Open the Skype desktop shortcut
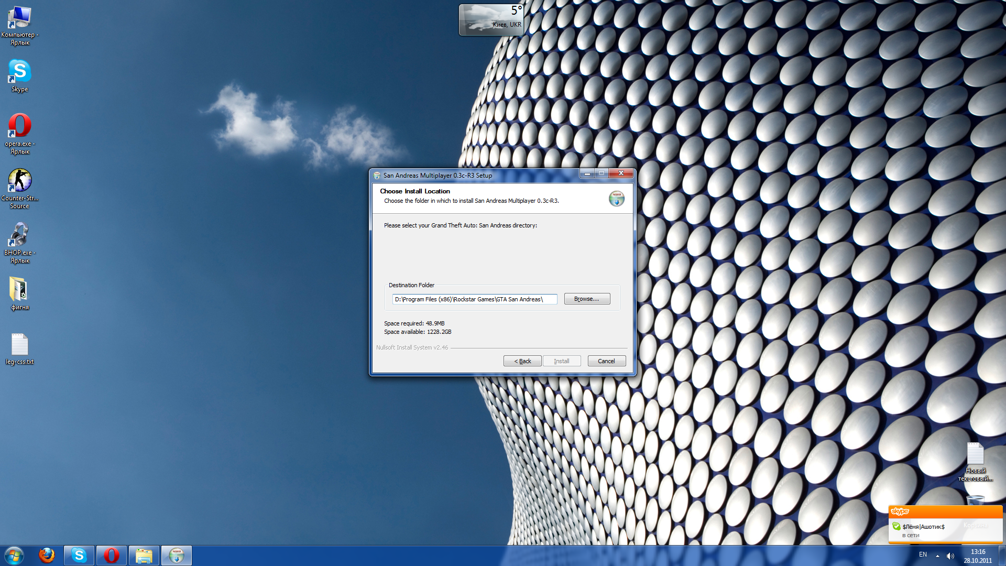The height and width of the screenshot is (566, 1006). tap(20, 72)
